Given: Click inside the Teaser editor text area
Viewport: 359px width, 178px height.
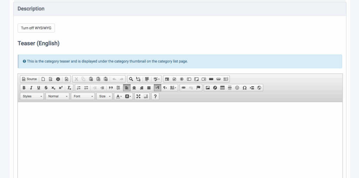Looking at the screenshot, I should pos(180,140).
